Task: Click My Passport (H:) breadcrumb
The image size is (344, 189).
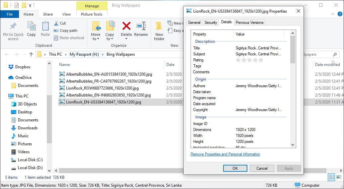Action: click(84, 54)
